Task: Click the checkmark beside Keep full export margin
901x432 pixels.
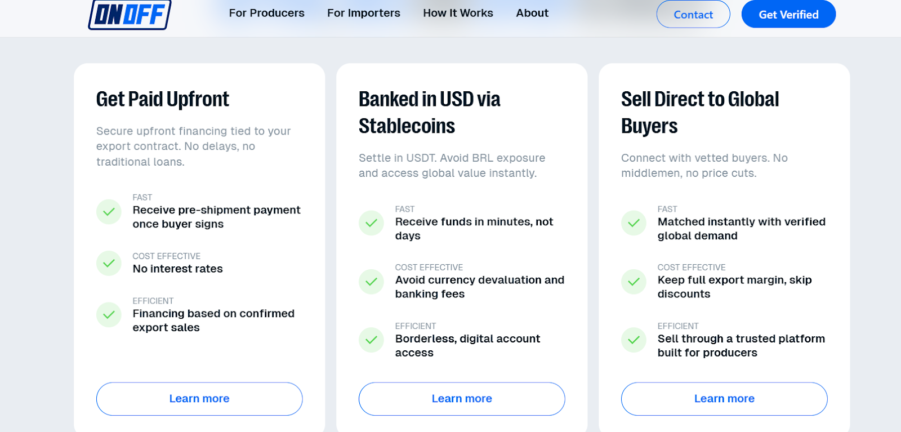Action: tap(634, 282)
